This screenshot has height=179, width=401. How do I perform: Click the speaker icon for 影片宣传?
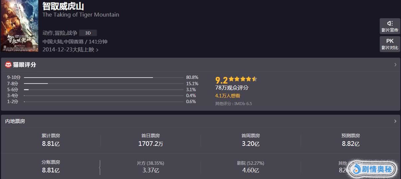click(x=390, y=24)
